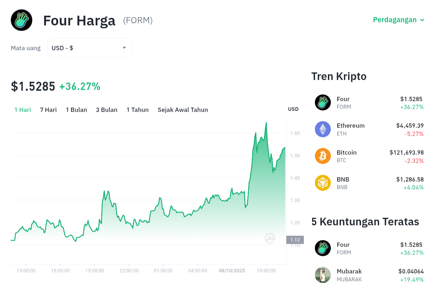Viewport: 431px width, 285px height.
Task: Choose Sejak Awal Tahun range
Action: pyautogui.click(x=183, y=110)
